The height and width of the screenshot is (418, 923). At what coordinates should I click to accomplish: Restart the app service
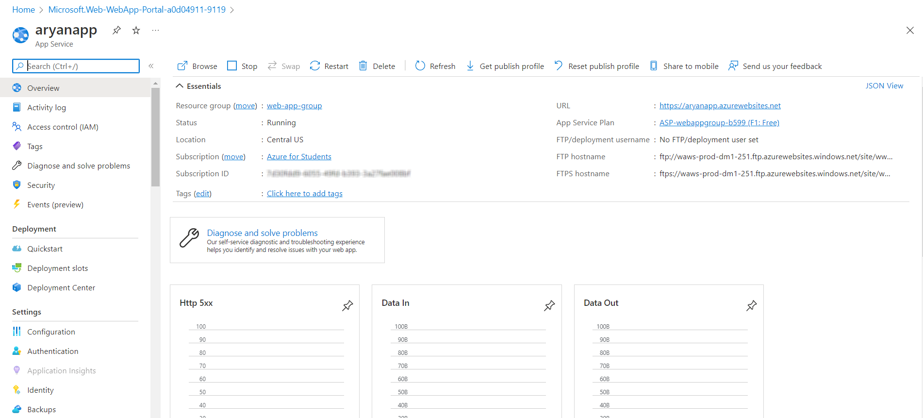(x=329, y=66)
